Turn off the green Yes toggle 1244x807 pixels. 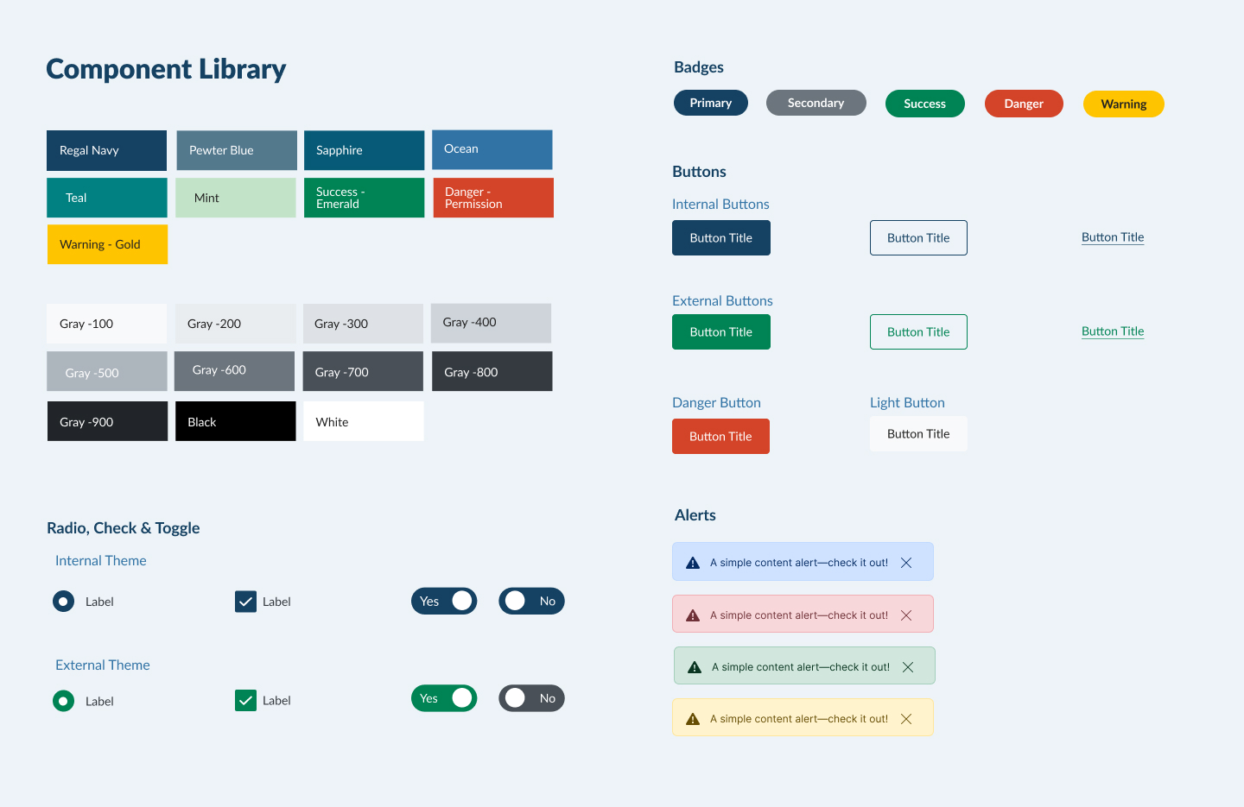(x=444, y=698)
